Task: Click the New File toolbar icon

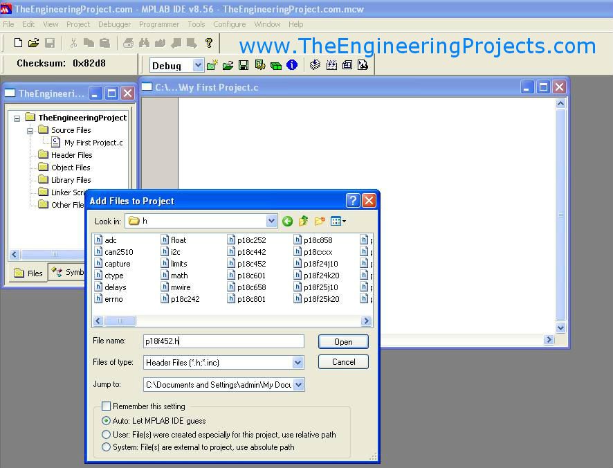Action: point(18,43)
